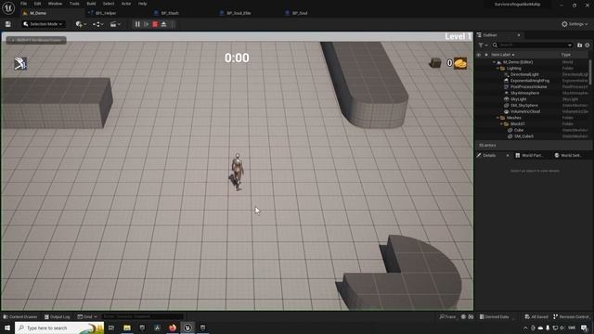This screenshot has width=594, height=334.
Task: Open the Selection Mode dropdown
Action: [x=44, y=24]
